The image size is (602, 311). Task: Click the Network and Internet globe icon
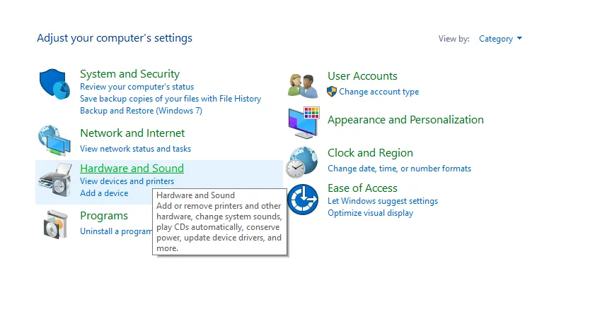54,140
